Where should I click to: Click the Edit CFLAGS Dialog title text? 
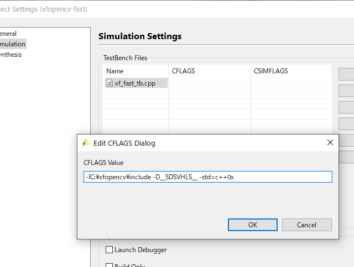click(x=124, y=143)
